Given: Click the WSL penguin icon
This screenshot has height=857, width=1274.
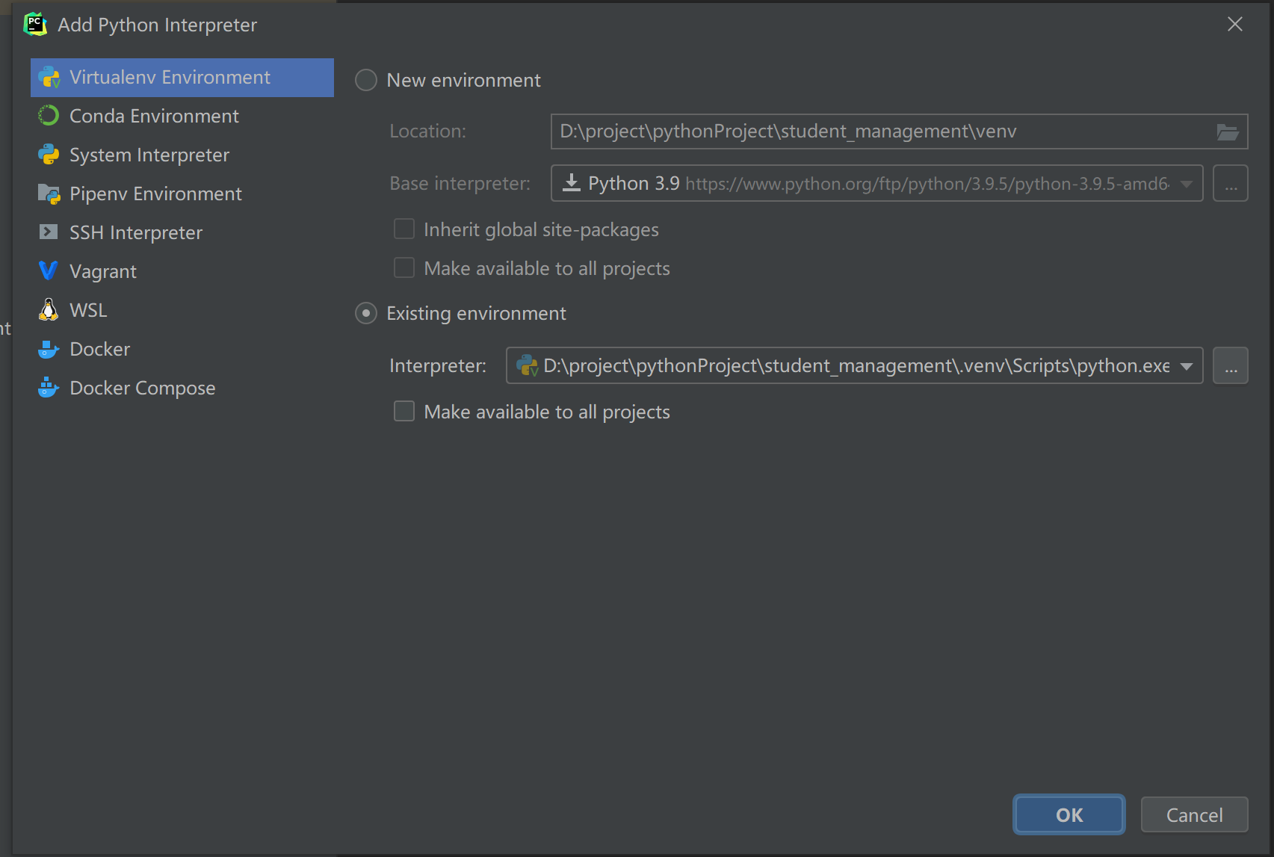Looking at the screenshot, I should click(49, 310).
